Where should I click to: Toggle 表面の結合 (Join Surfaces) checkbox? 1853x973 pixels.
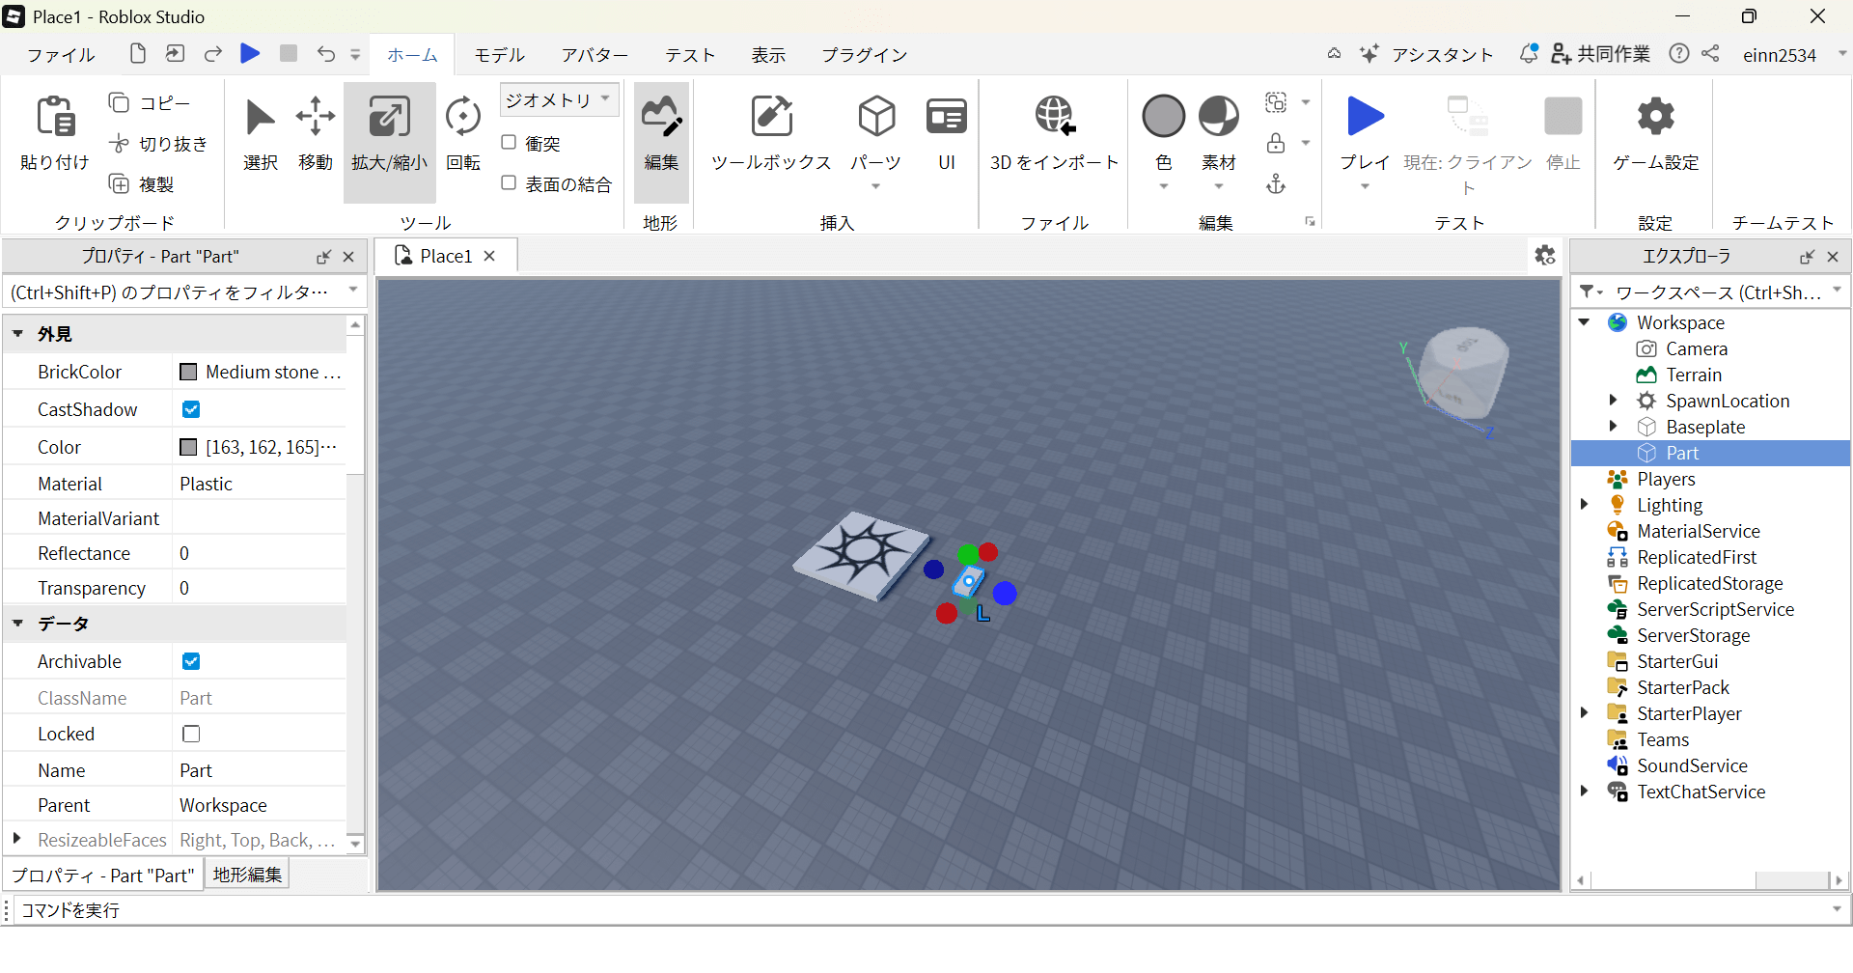click(509, 182)
